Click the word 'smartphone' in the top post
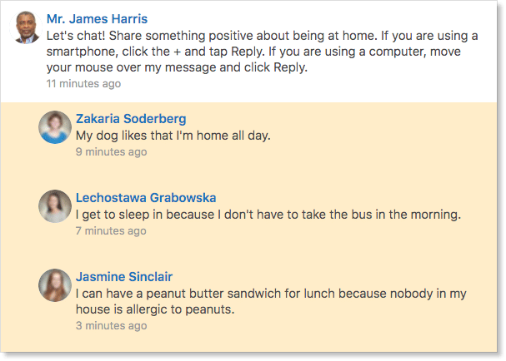The image size is (506, 361). [81, 52]
